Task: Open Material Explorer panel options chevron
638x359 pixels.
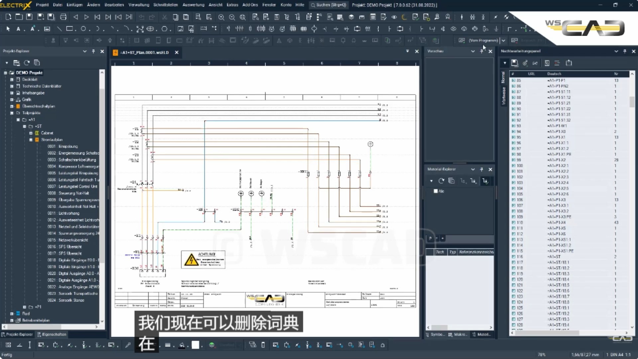Action: pos(473,169)
